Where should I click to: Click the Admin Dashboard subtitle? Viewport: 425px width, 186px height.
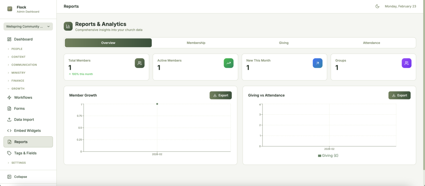[x=28, y=12]
